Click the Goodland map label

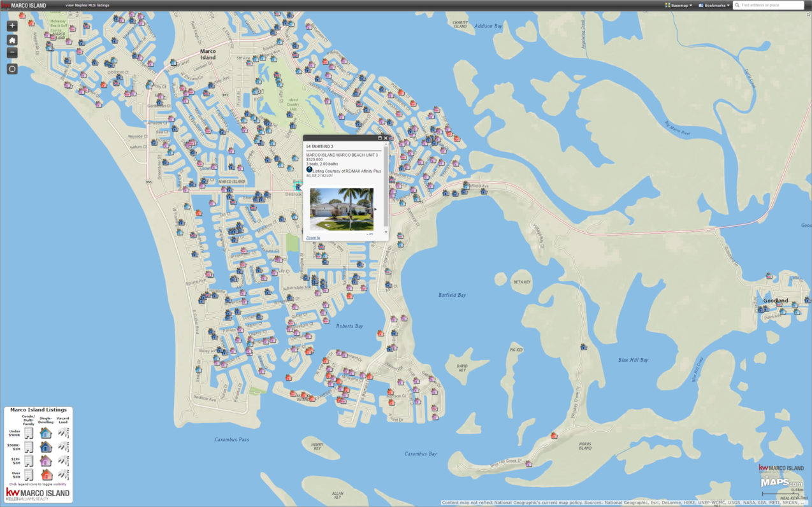click(x=776, y=301)
